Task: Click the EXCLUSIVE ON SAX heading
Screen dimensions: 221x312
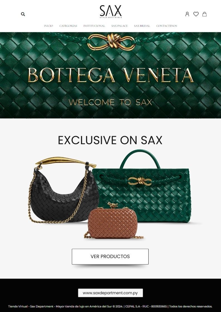Action: click(x=110, y=140)
